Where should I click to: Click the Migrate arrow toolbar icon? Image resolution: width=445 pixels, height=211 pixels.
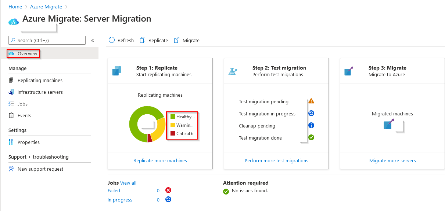(x=177, y=40)
